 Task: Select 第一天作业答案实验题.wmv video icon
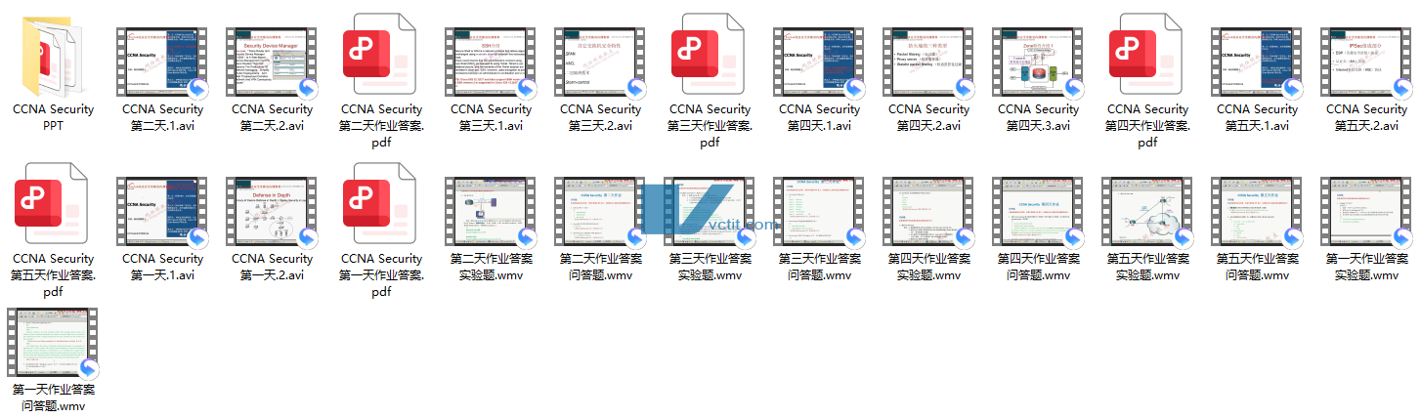[1367, 212]
